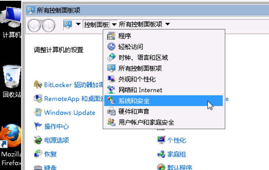
Task: Open the RemoteApp 和桌面连接 link
Action: 74,99
